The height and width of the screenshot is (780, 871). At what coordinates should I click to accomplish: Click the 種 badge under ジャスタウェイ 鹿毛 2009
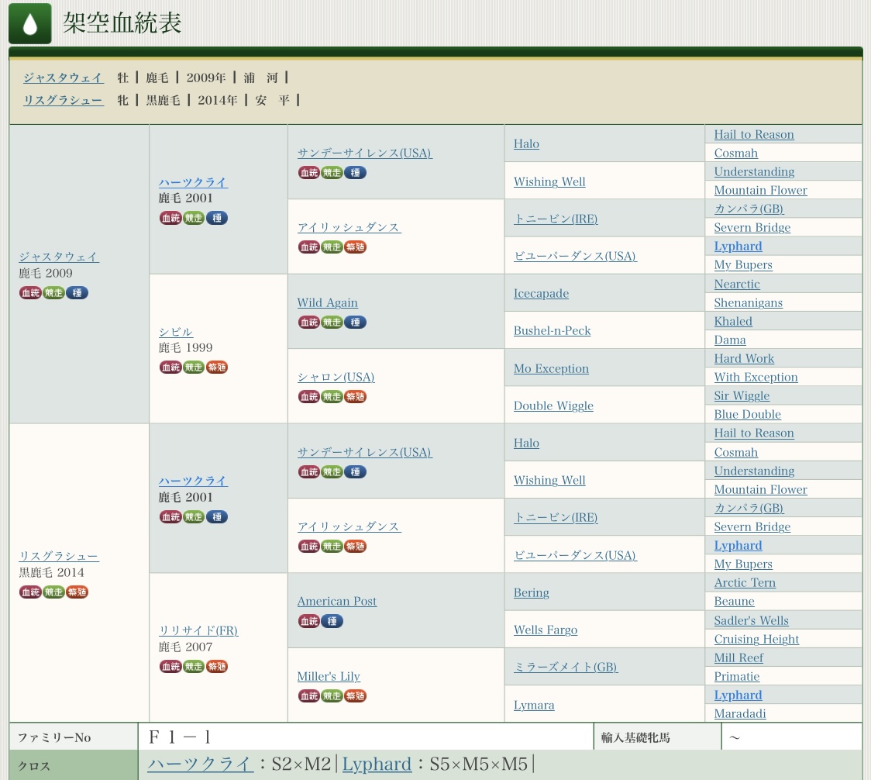pyautogui.click(x=77, y=292)
